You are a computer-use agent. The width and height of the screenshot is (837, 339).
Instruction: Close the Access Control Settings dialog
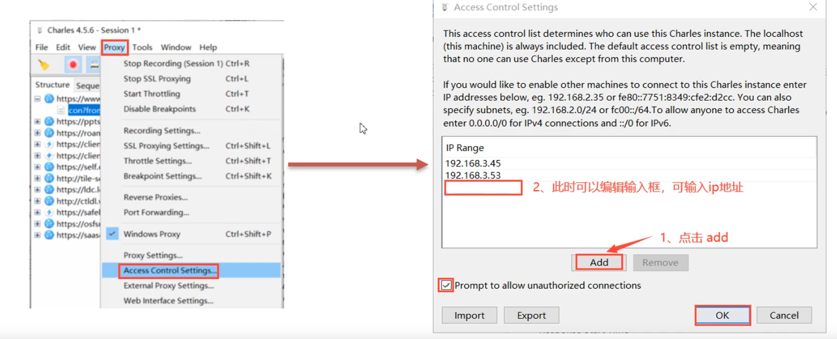pos(814,8)
